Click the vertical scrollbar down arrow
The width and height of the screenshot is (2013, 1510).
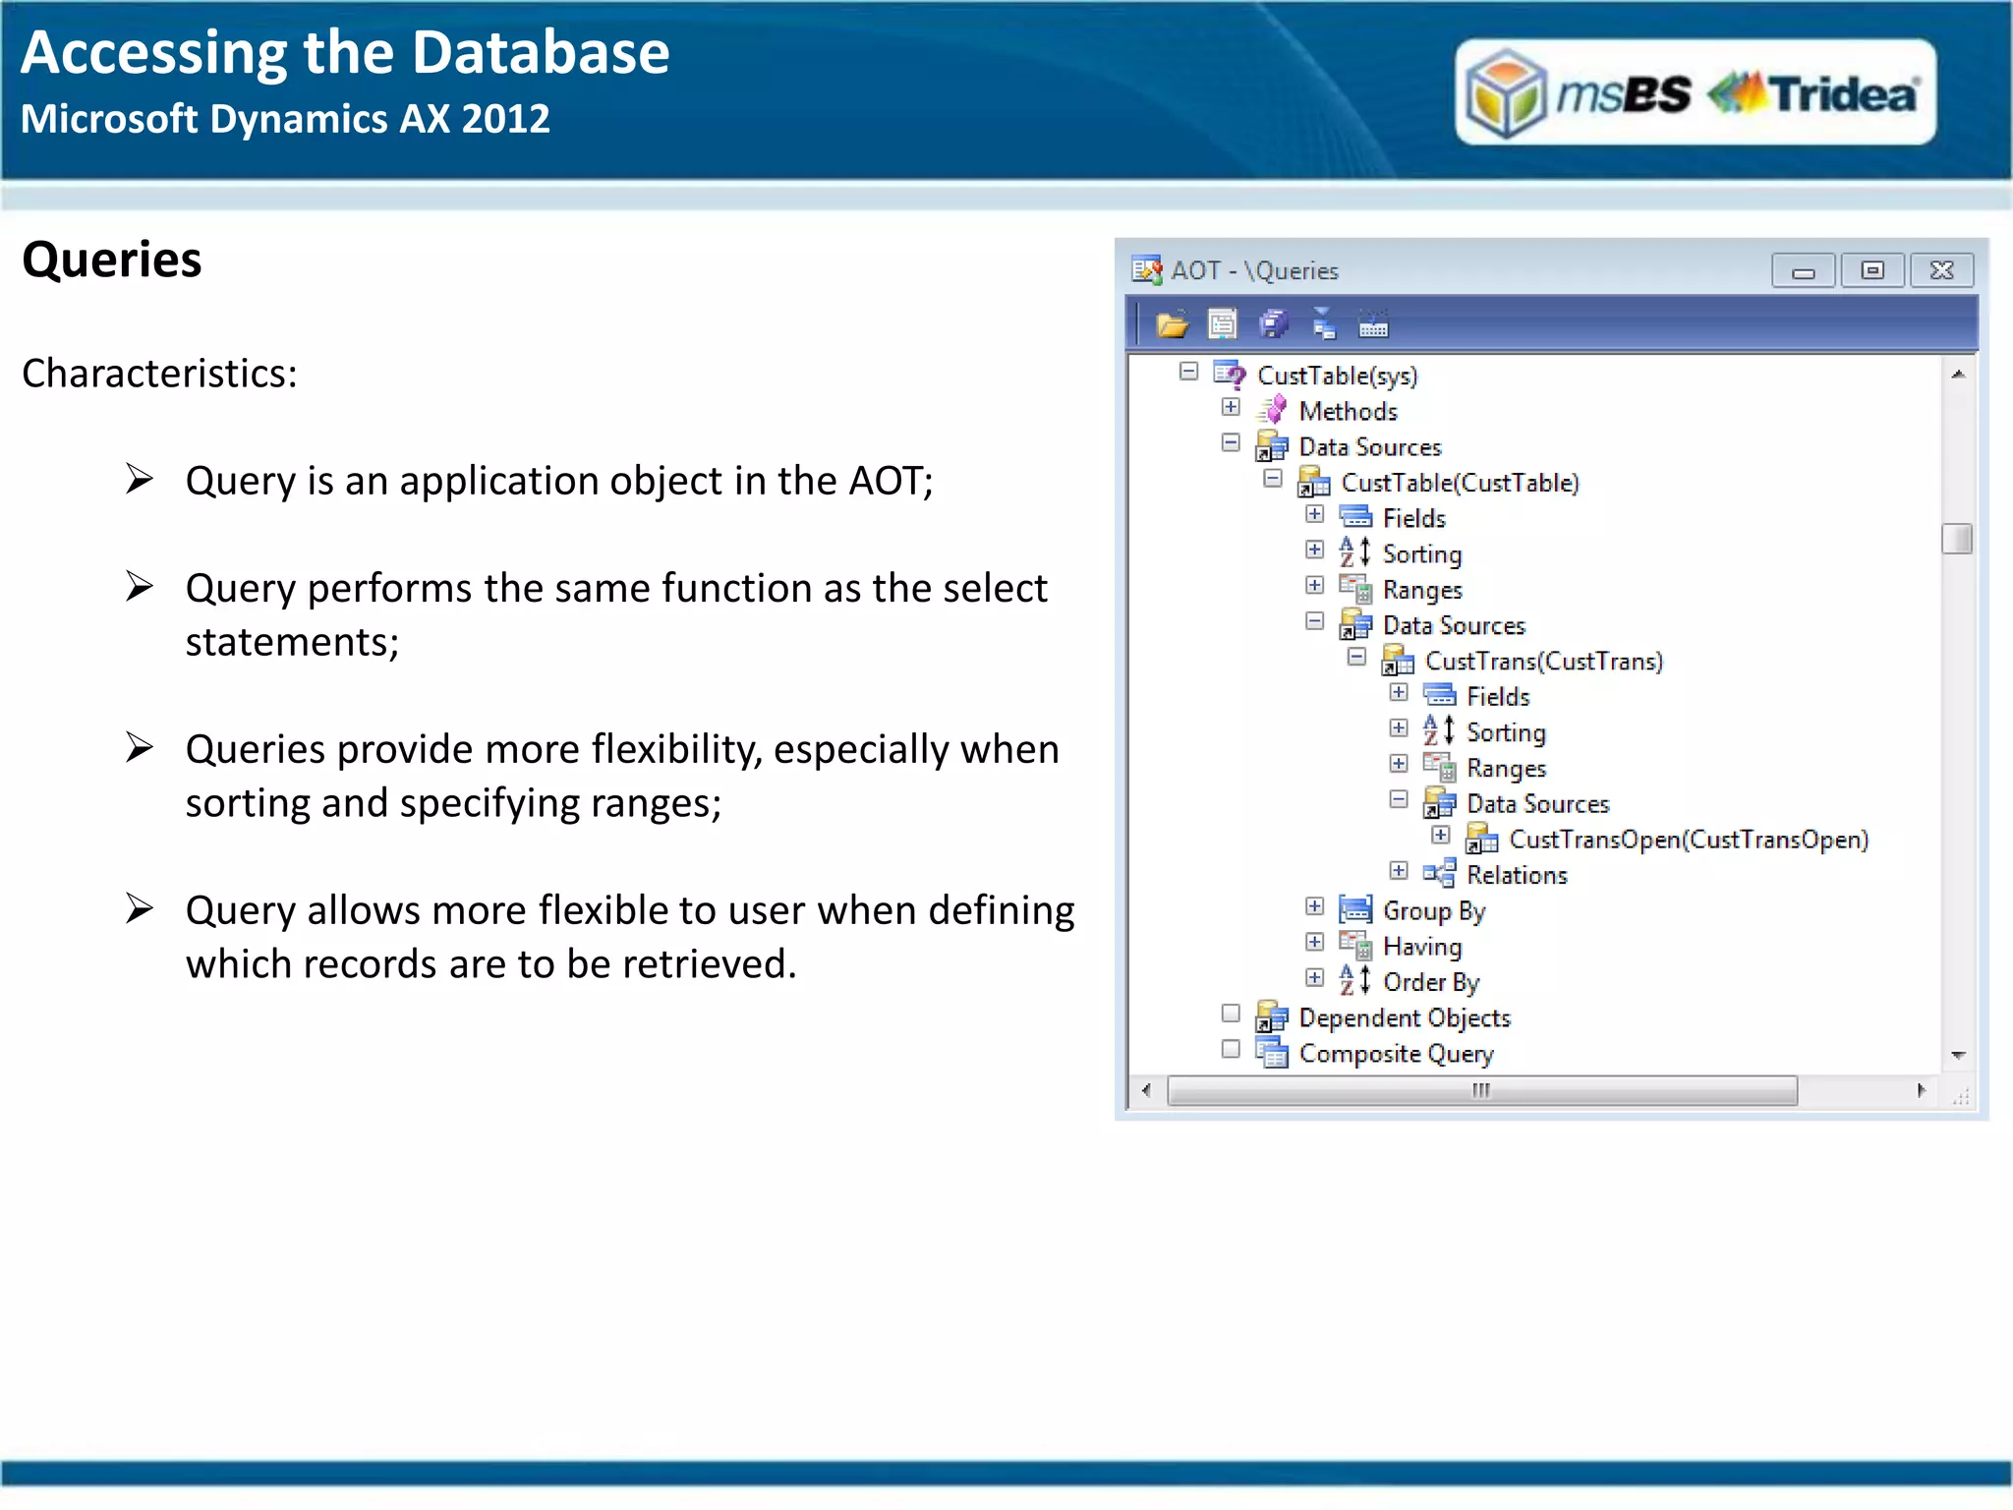(x=1957, y=1055)
